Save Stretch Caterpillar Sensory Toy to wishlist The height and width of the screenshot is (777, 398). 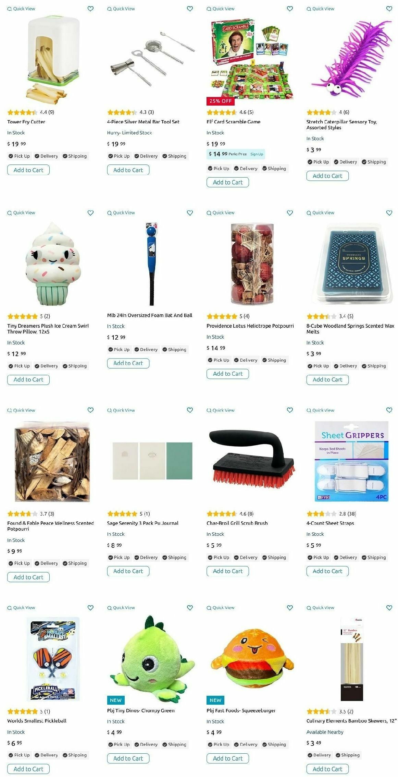click(x=389, y=9)
